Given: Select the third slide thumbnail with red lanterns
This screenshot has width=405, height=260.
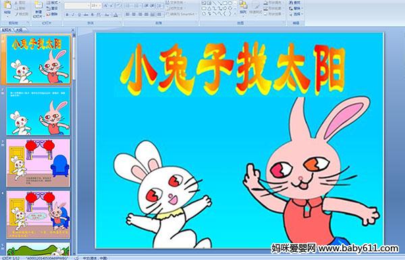Looking at the screenshot, I should click(x=38, y=163).
